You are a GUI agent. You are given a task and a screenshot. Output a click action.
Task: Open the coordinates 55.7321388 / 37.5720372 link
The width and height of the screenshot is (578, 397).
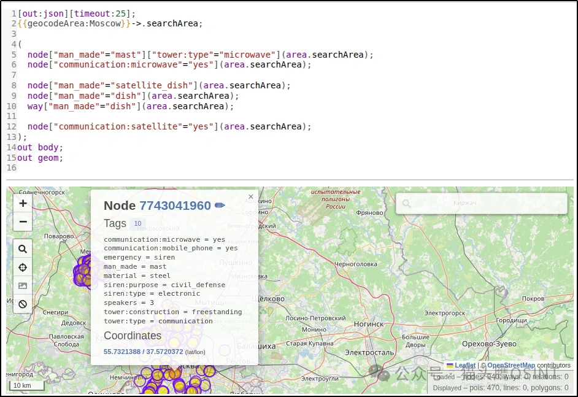144,352
